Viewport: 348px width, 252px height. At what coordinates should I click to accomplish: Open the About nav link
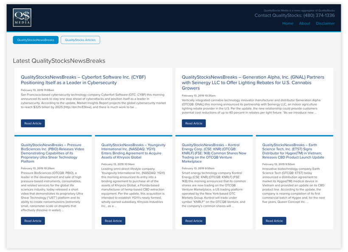(305, 23)
